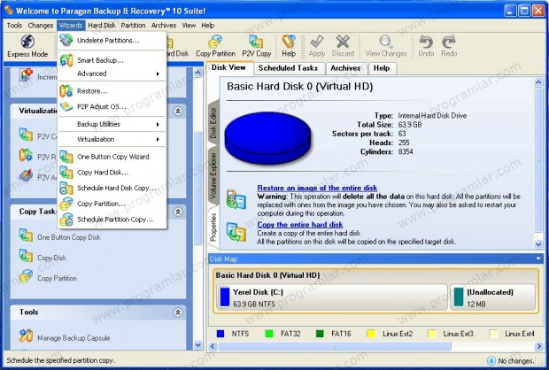
Task: Collapse the Copy Tasks sidebar panel
Action: pyautogui.click(x=178, y=212)
